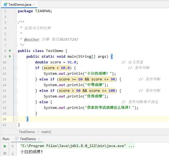169x156 pixels.
Task: Click the comment // 条件判断都不满足
Action: [140, 102]
